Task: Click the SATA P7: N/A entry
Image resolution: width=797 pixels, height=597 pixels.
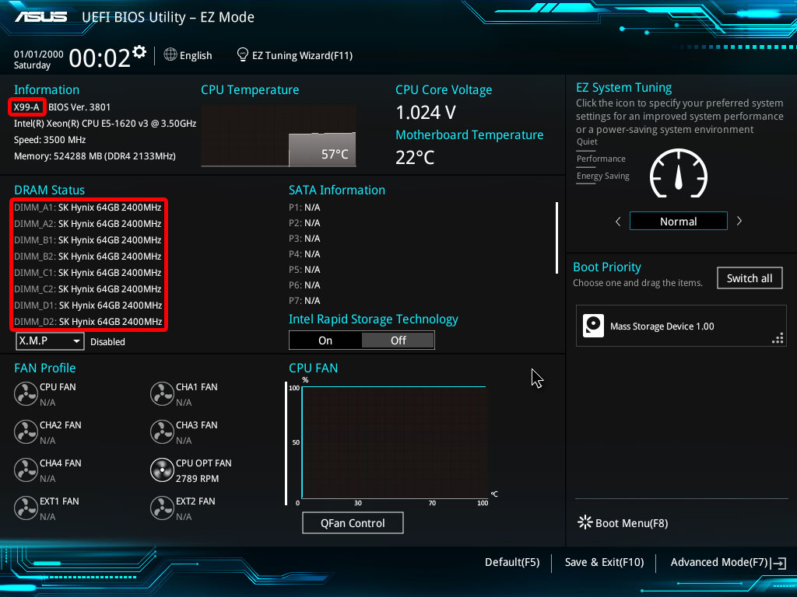Action: pos(304,301)
